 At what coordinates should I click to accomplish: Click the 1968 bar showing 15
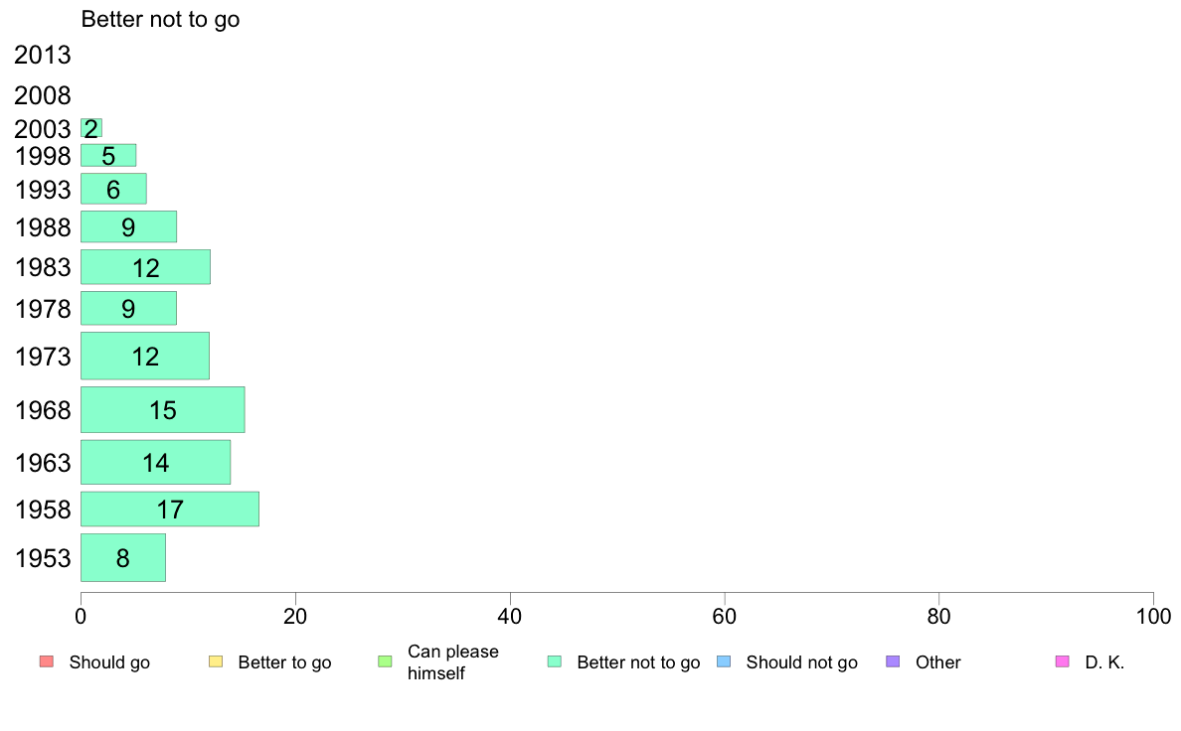(163, 409)
